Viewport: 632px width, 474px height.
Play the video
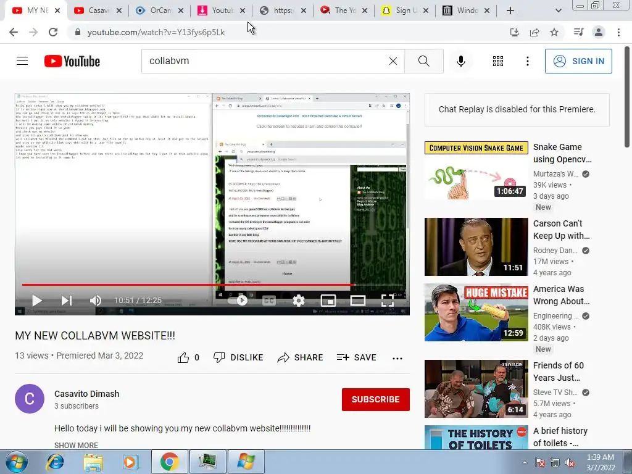(x=36, y=301)
